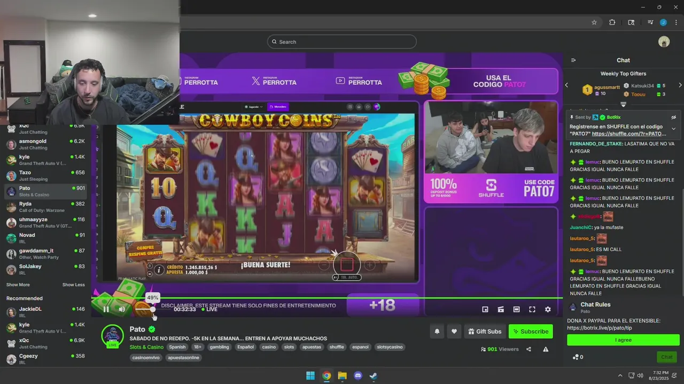This screenshot has height=384, width=684.
Task: Open SolJakey channel in sidebar
Action: pyautogui.click(x=45, y=269)
